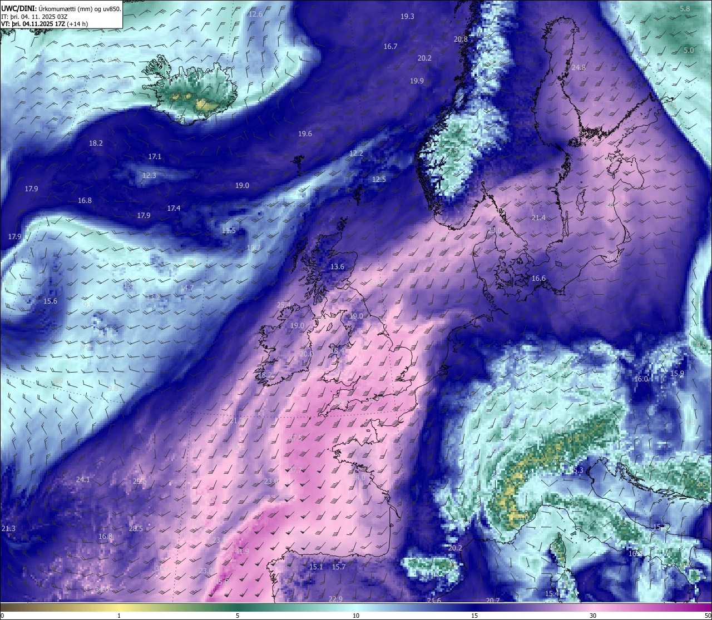Viewport: 712px width, 620px height.
Task: Click the color scale tick label '50'
Action: pos(708,616)
